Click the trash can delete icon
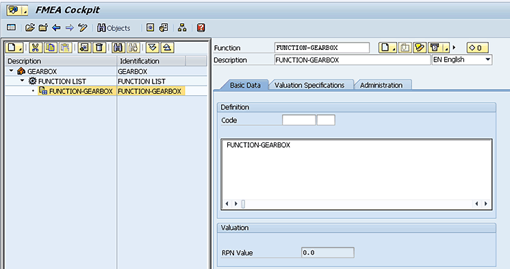510x269 pixels. pos(99,48)
